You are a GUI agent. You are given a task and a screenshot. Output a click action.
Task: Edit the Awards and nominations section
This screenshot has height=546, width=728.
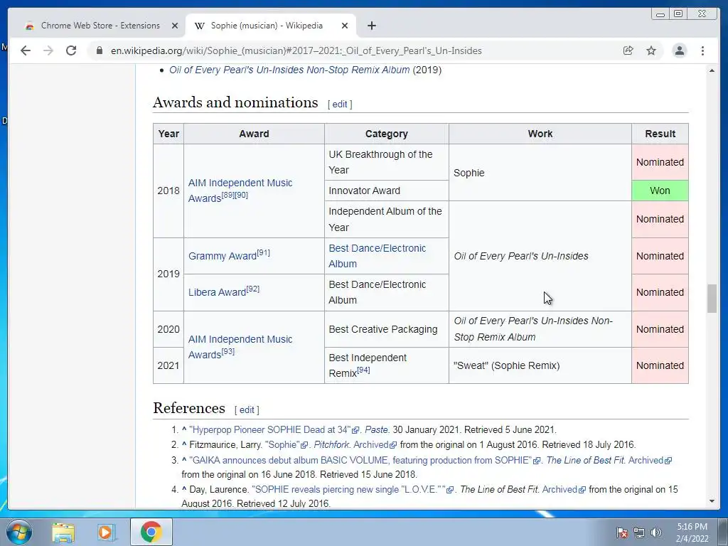(x=340, y=104)
